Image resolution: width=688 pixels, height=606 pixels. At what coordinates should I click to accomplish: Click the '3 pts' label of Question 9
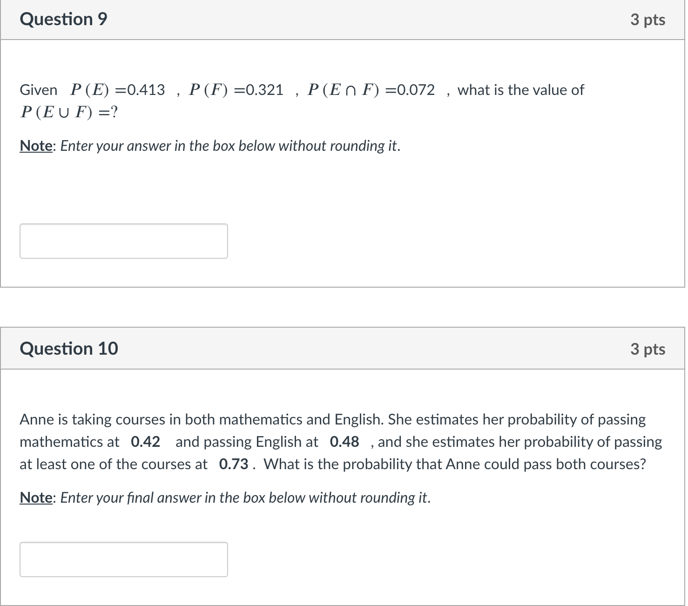pyautogui.click(x=648, y=20)
